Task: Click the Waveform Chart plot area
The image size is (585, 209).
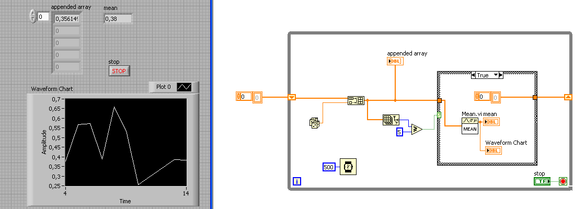Action: pyautogui.click(x=125, y=142)
